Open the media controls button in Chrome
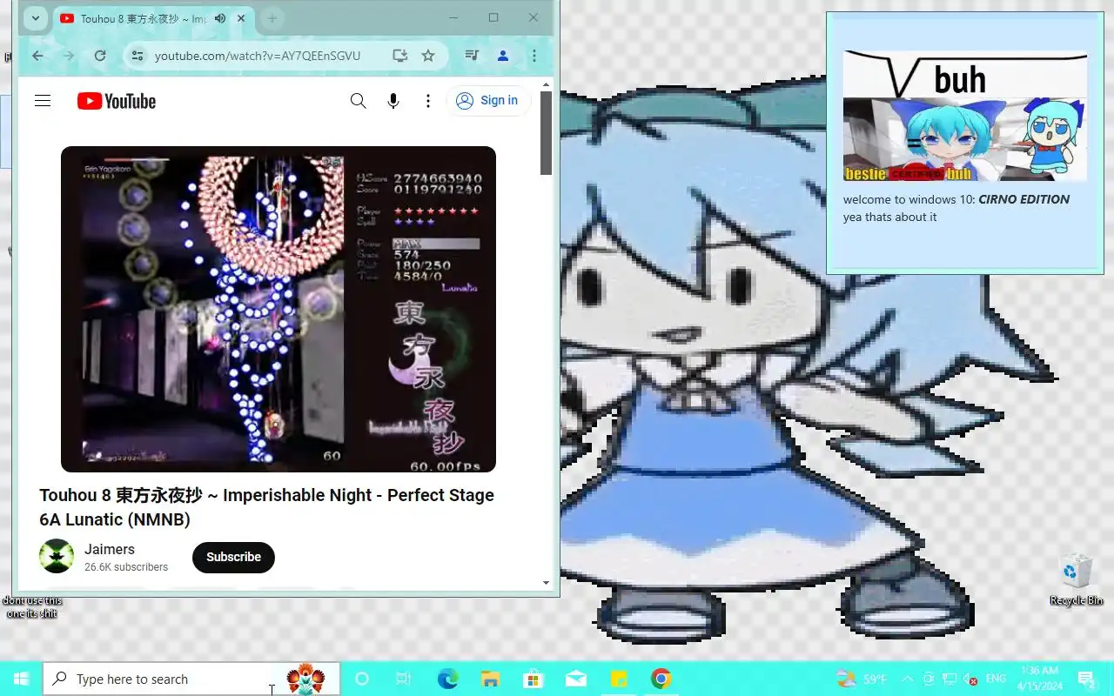The height and width of the screenshot is (696, 1114). (x=472, y=56)
